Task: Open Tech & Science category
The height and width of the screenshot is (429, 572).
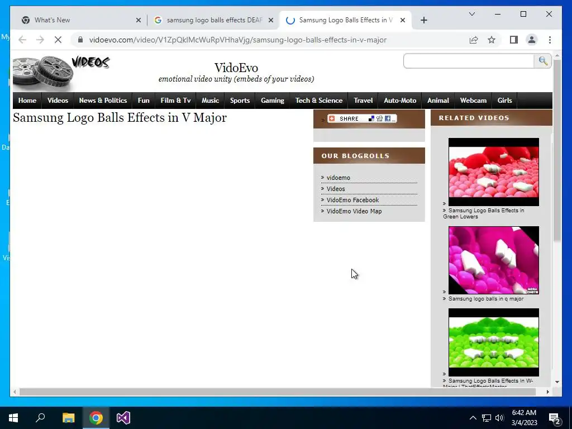Action: coord(319,101)
